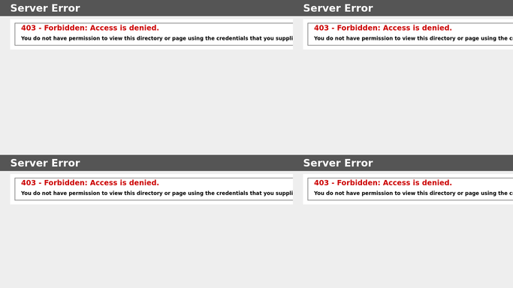
Task: Click the Server Error heading in lower-left pane
Action: pyautogui.click(x=45, y=163)
